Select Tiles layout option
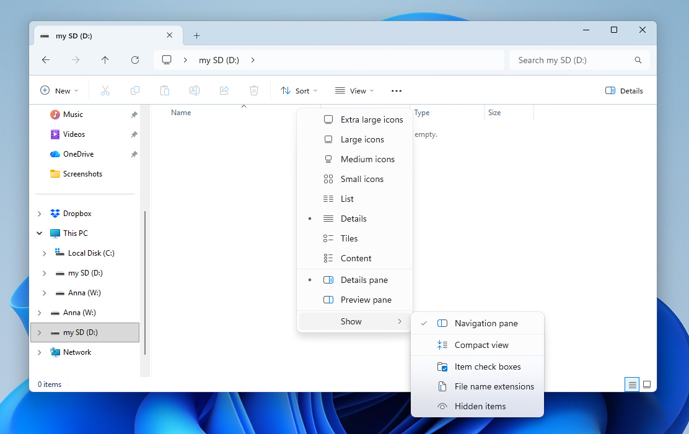This screenshot has height=434, width=689. pos(354,238)
